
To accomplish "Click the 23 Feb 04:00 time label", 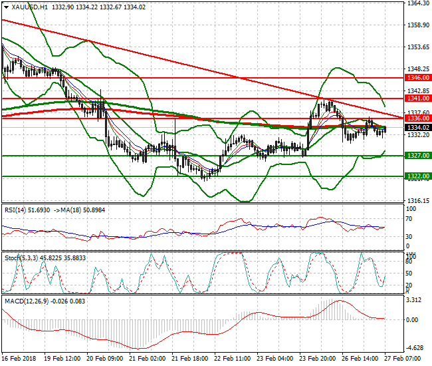I will click(x=275, y=359).
